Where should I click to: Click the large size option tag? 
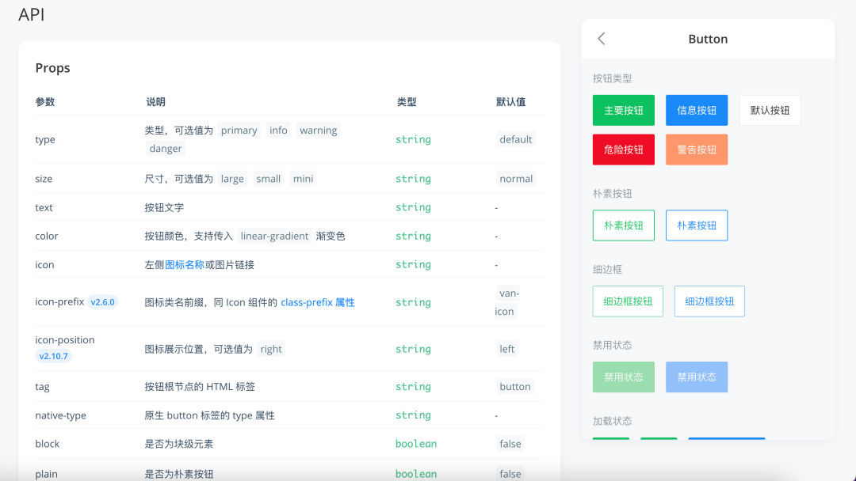(232, 179)
